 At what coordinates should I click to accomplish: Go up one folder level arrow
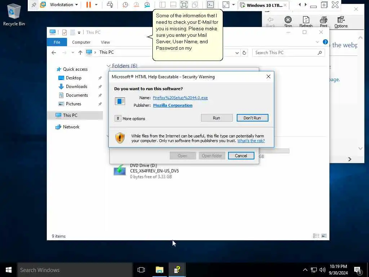(x=80, y=53)
